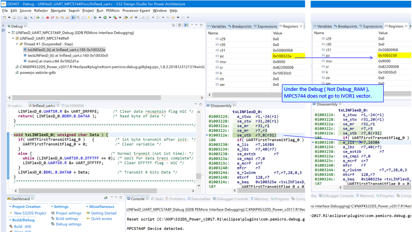Collapse the Build/Debug dashboard section

(x=10, y=220)
